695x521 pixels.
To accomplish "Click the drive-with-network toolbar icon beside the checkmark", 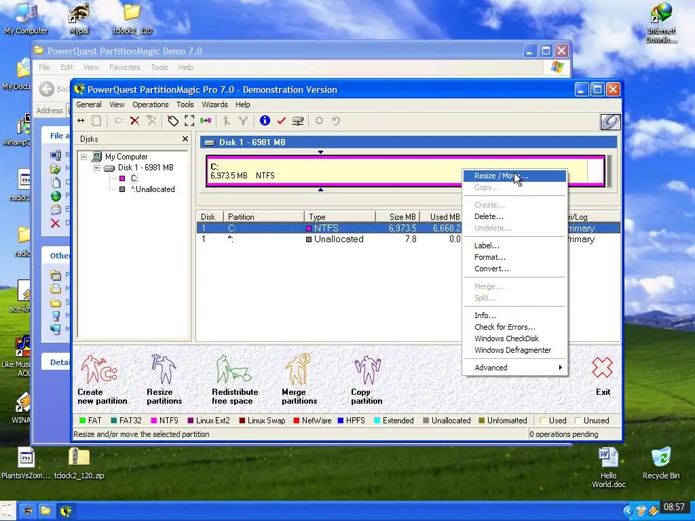I will coord(298,121).
